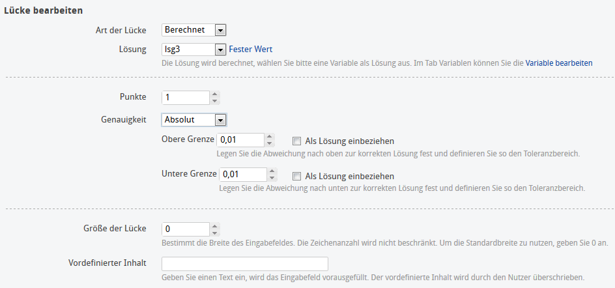Click the Punkte input field
This screenshot has width=615, height=288.
pyautogui.click(x=185, y=97)
